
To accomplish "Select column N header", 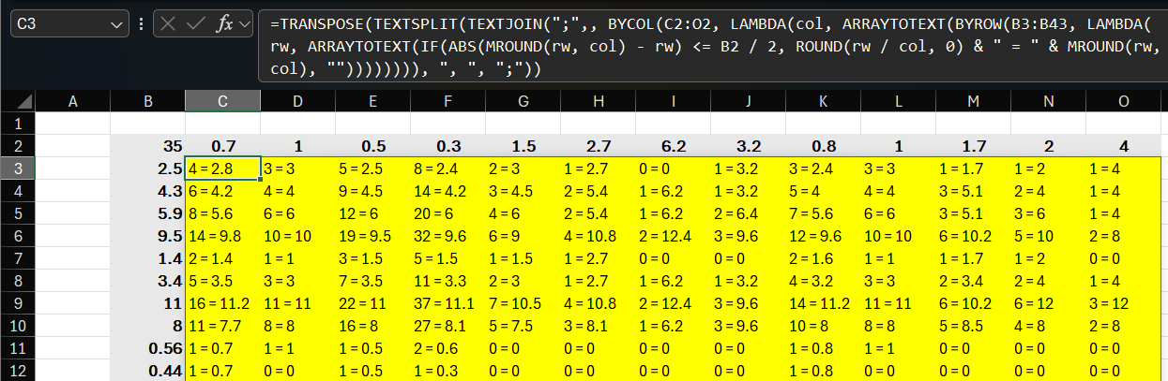I will coord(1048,100).
